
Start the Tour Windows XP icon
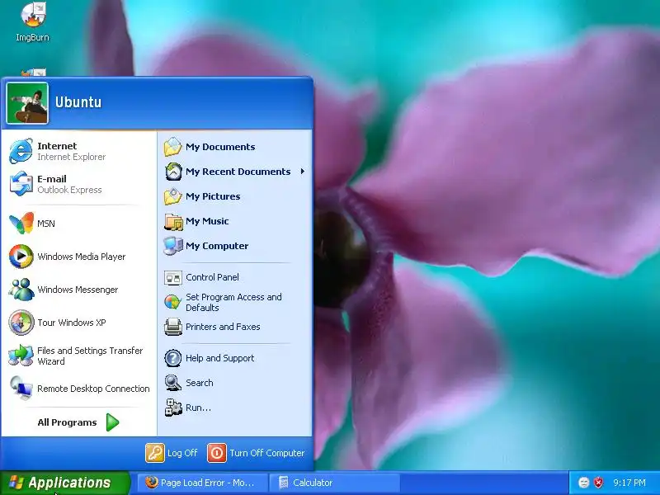tap(21, 323)
